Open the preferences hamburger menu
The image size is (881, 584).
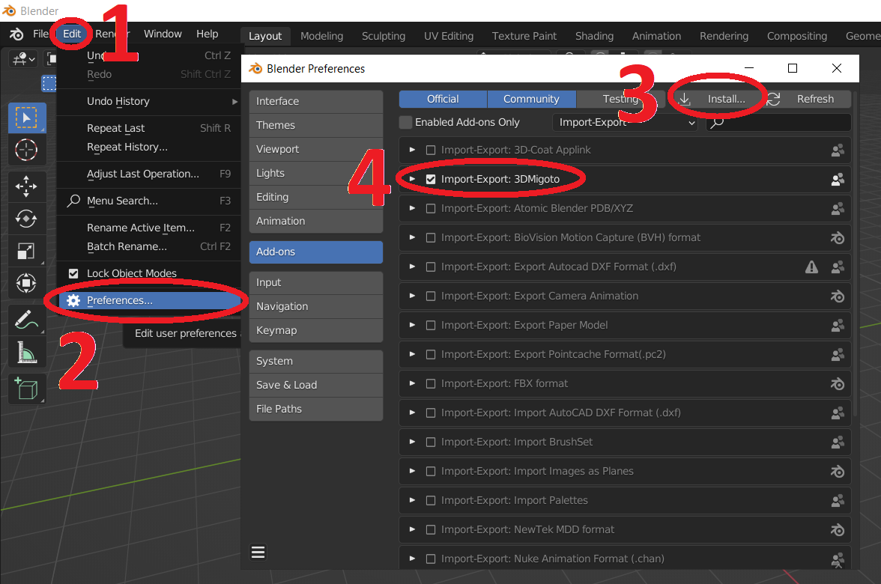pos(258,552)
